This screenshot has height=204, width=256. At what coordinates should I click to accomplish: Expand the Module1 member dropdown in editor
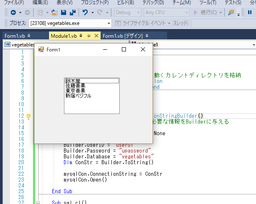pyautogui.click(x=253, y=44)
